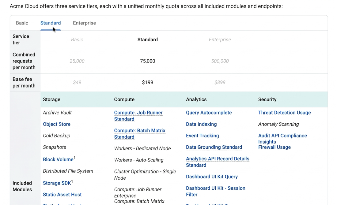Viewport: 337px width, 205px height.
Task: Click the Anomaly Scanning text
Action: [278, 124]
